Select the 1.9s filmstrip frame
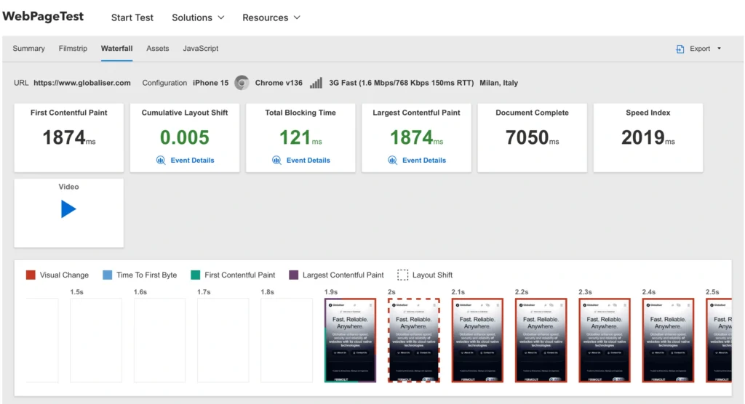This screenshot has width=745, height=404. pyautogui.click(x=350, y=340)
